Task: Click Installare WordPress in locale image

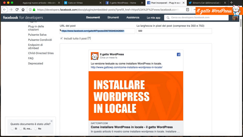Action: point(136,96)
